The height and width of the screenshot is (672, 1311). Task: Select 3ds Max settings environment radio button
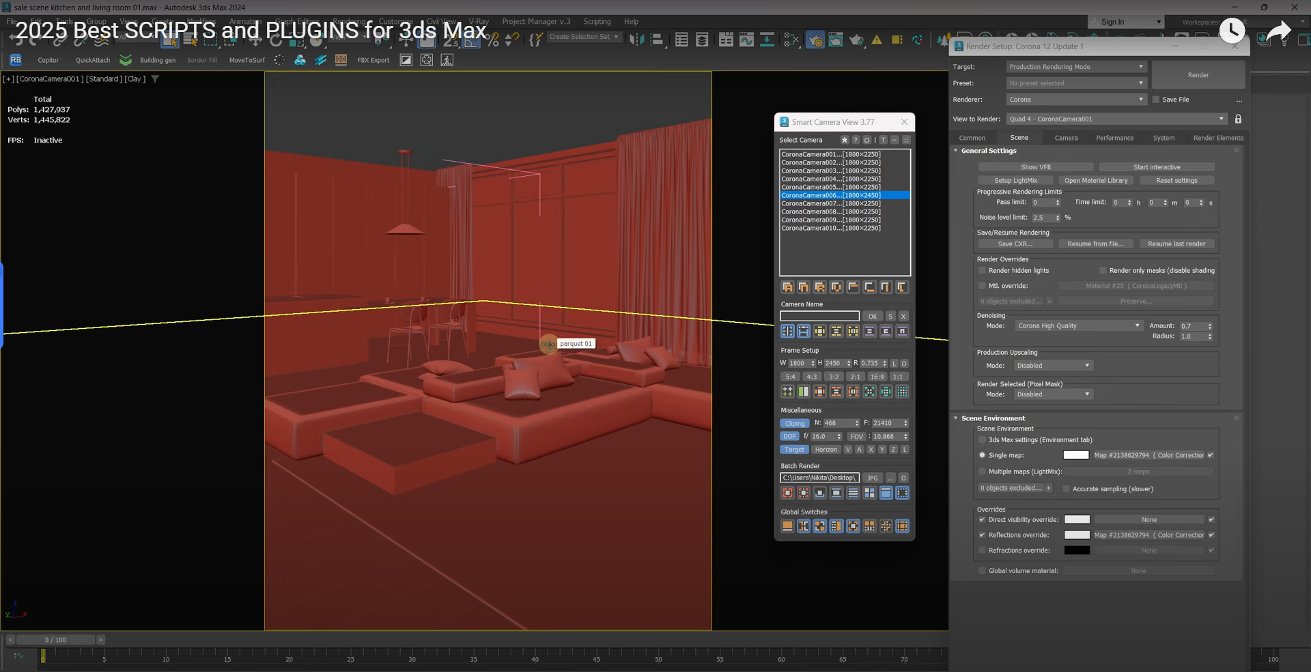pos(983,440)
